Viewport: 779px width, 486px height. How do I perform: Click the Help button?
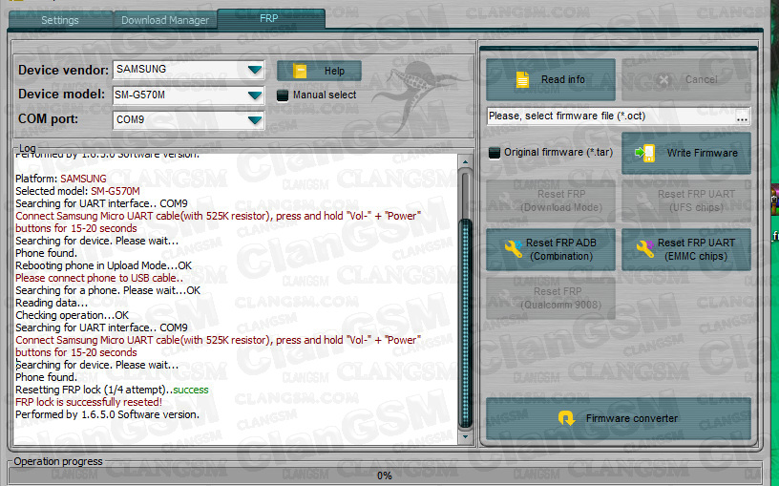[319, 71]
